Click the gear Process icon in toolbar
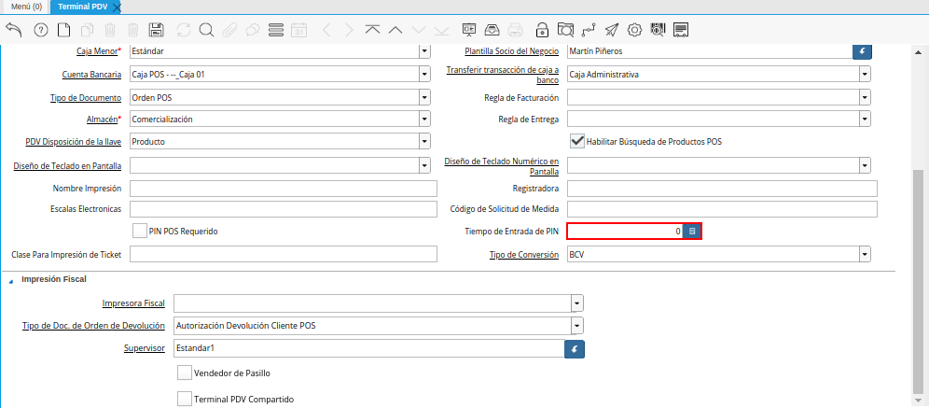This screenshot has width=929, height=408. pos(634,30)
